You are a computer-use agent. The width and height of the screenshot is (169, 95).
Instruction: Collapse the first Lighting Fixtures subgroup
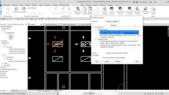96,29
